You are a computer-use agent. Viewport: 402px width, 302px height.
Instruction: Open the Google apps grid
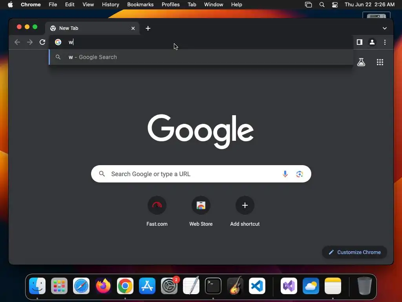[x=380, y=62]
